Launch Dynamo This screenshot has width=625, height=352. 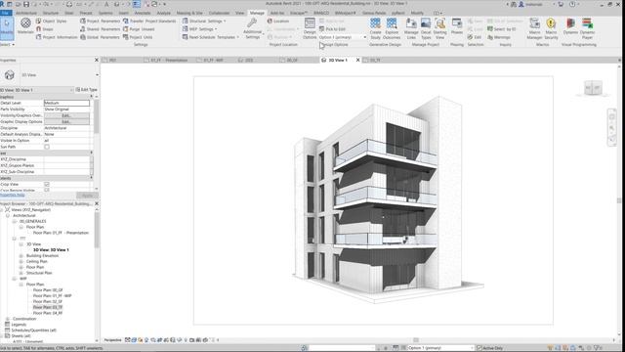(570, 26)
